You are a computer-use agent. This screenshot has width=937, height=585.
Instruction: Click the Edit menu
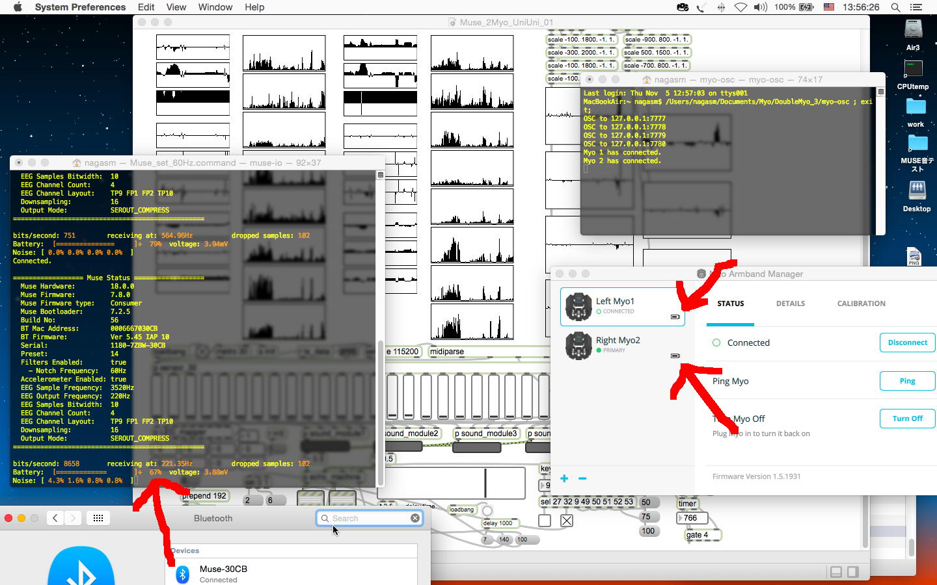[146, 7]
